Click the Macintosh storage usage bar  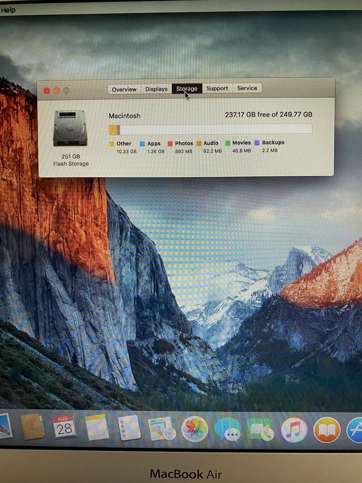(x=210, y=129)
